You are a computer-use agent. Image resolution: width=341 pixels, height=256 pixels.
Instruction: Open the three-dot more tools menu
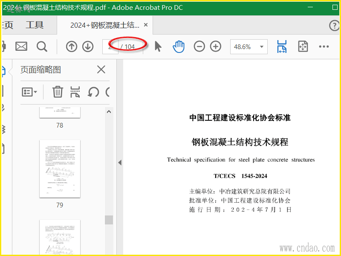[324, 47]
